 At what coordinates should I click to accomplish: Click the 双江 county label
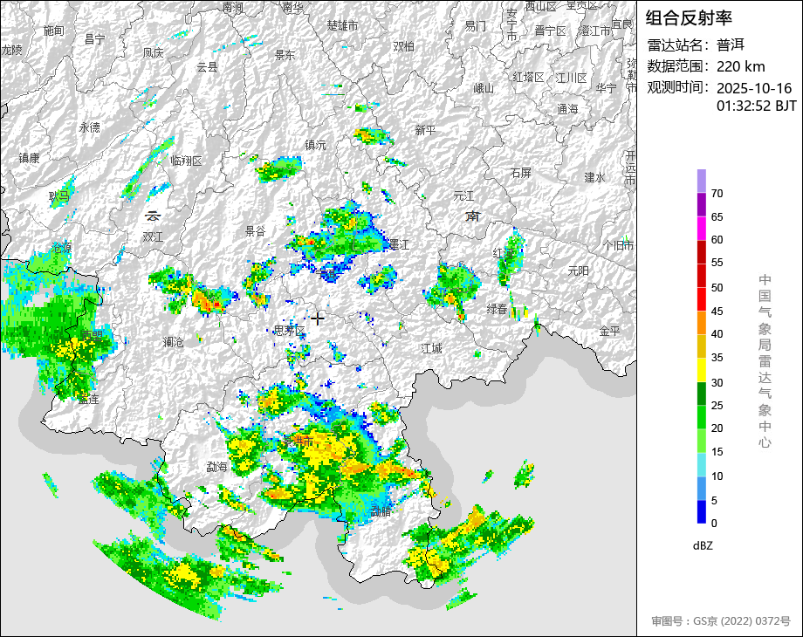(x=153, y=237)
